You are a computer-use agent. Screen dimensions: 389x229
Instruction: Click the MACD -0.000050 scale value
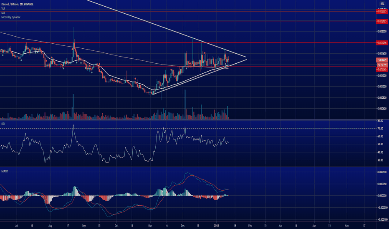pos(382,207)
